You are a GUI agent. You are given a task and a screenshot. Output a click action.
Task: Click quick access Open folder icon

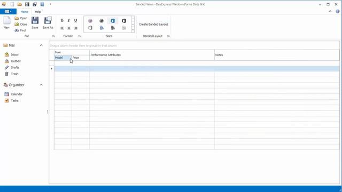20,4
